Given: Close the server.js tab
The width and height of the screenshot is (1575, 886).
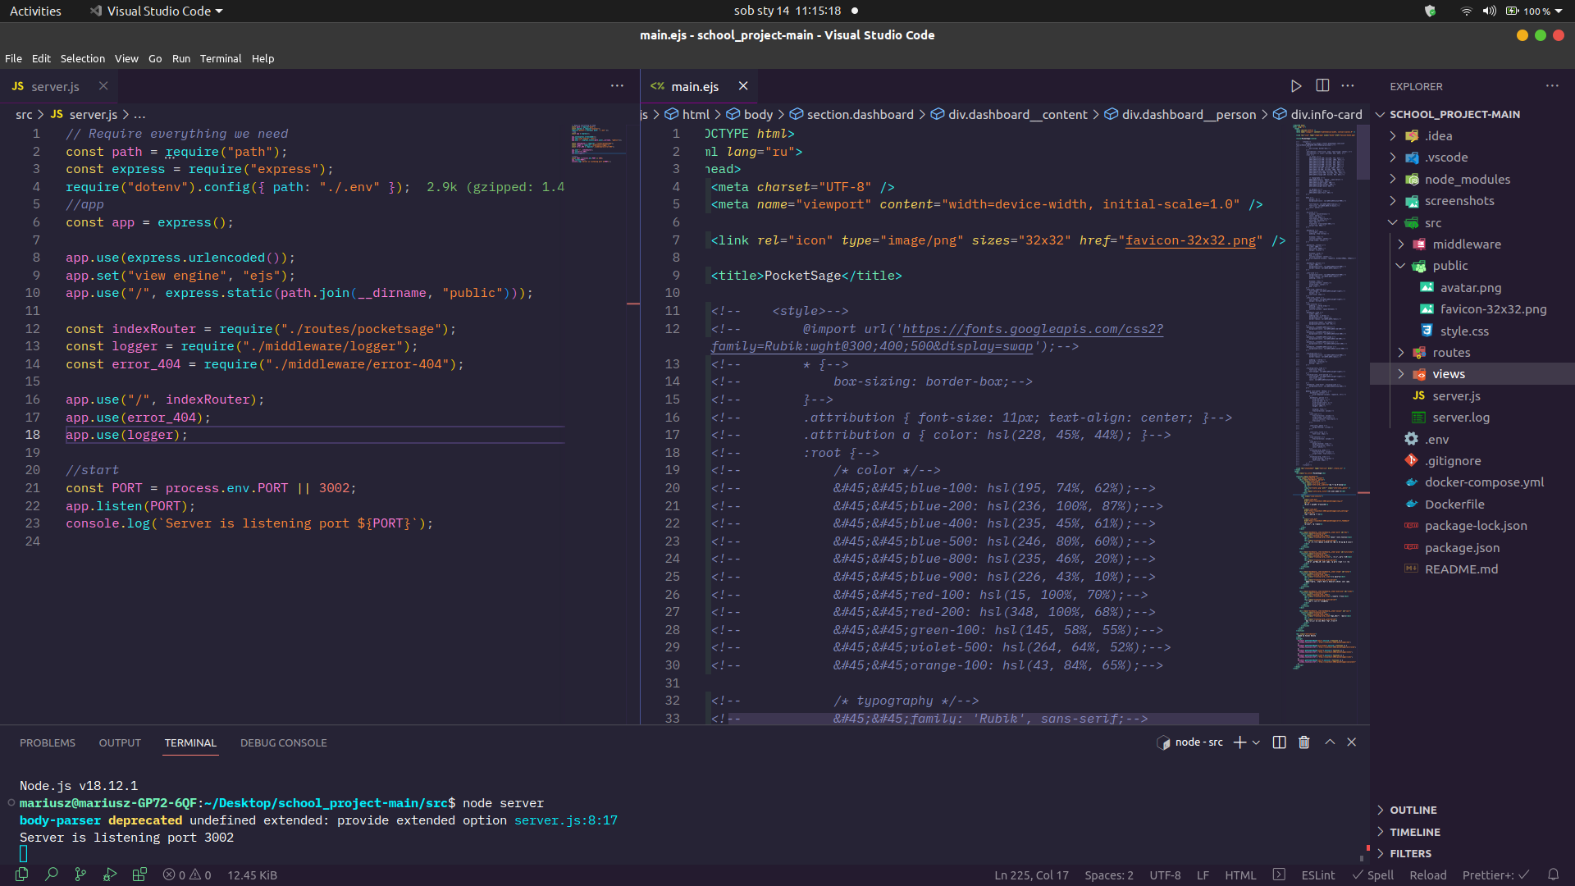Looking at the screenshot, I should (103, 86).
